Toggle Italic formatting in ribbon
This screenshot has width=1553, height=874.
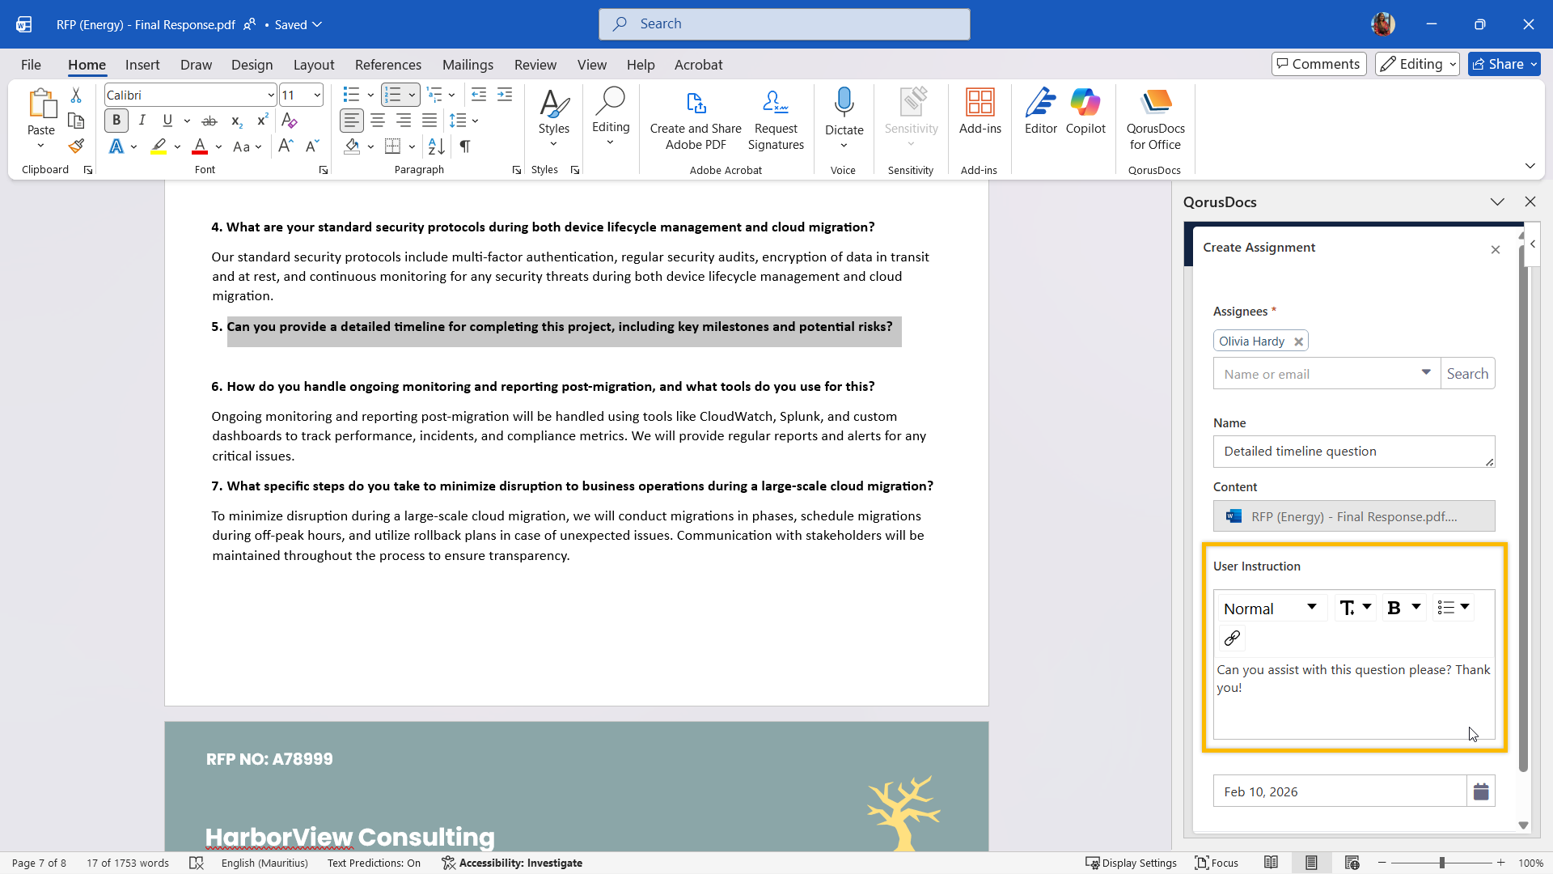142,121
